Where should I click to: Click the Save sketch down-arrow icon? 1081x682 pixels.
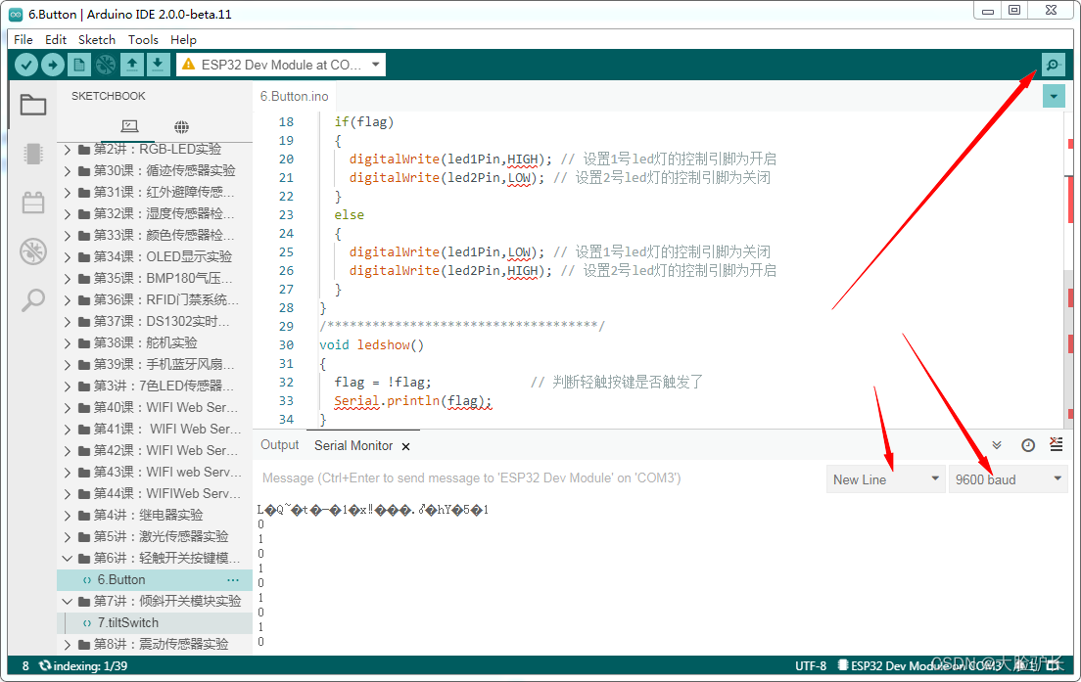click(158, 65)
